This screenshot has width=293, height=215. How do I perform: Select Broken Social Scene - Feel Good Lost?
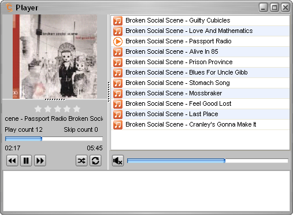click(x=201, y=104)
